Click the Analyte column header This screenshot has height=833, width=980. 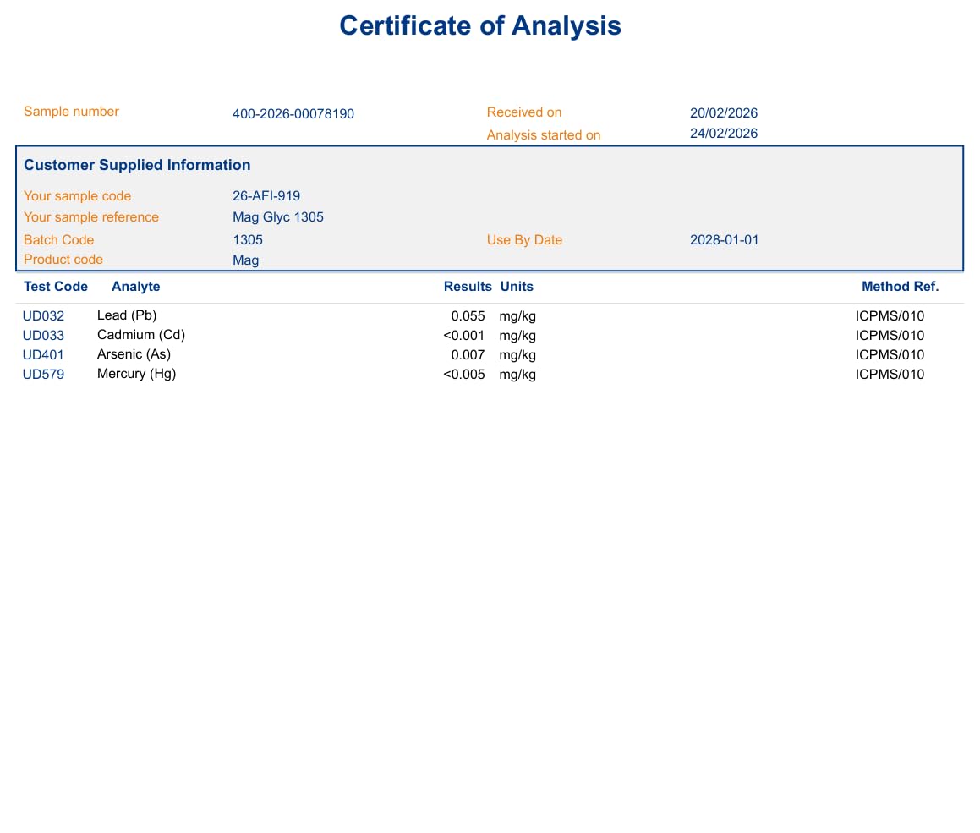click(135, 287)
